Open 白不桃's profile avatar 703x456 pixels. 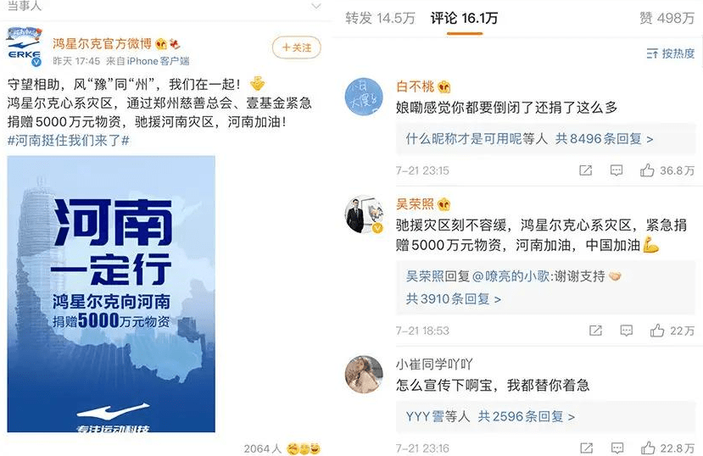(x=363, y=97)
